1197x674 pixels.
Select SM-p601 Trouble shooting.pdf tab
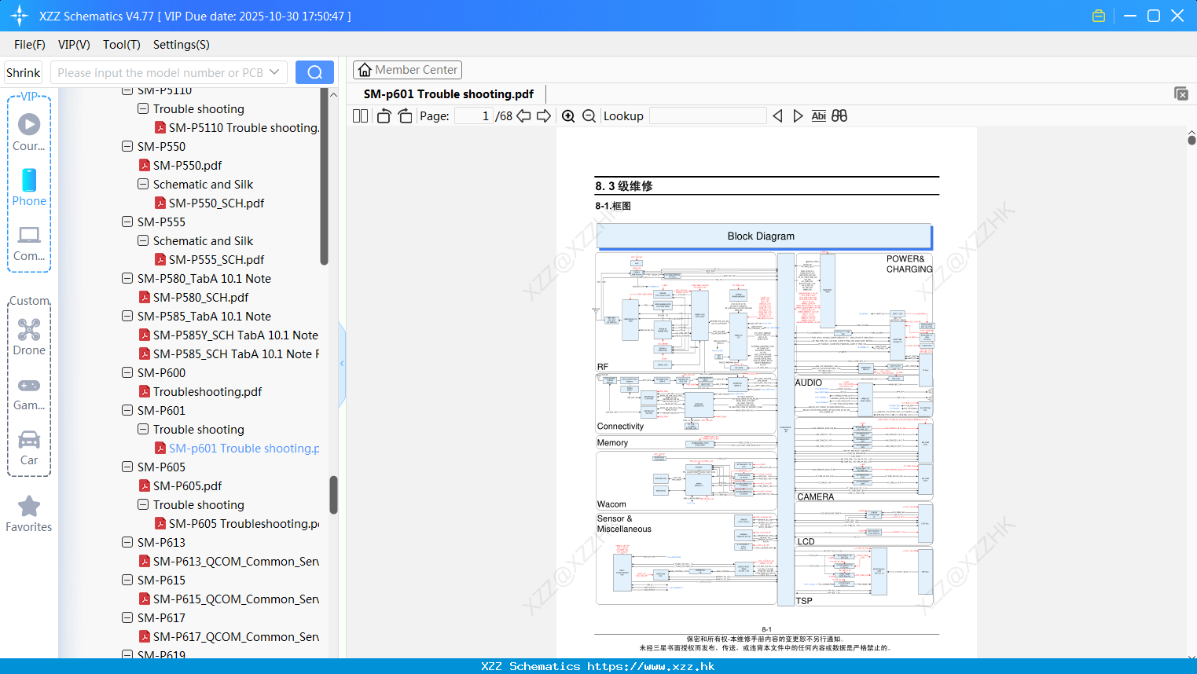[x=449, y=93]
